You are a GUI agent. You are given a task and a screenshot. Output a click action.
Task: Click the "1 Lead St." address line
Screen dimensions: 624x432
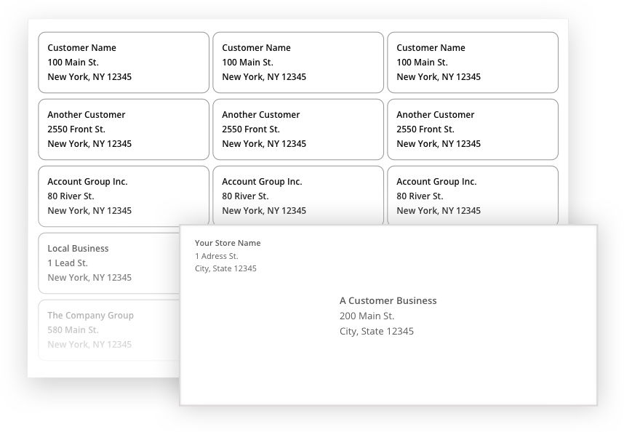(68, 263)
